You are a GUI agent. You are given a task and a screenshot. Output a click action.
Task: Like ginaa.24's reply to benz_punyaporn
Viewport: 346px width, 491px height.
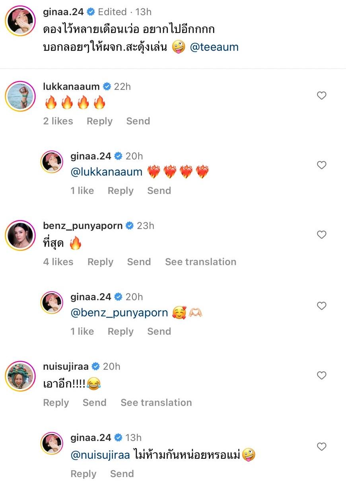[x=321, y=306]
